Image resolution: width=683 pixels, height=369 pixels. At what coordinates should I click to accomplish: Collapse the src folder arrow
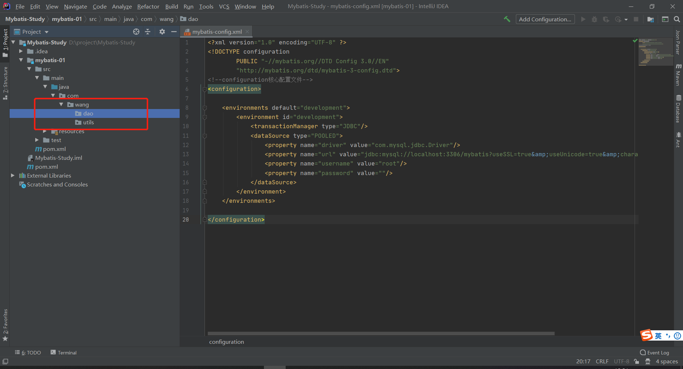pos(29,69)
